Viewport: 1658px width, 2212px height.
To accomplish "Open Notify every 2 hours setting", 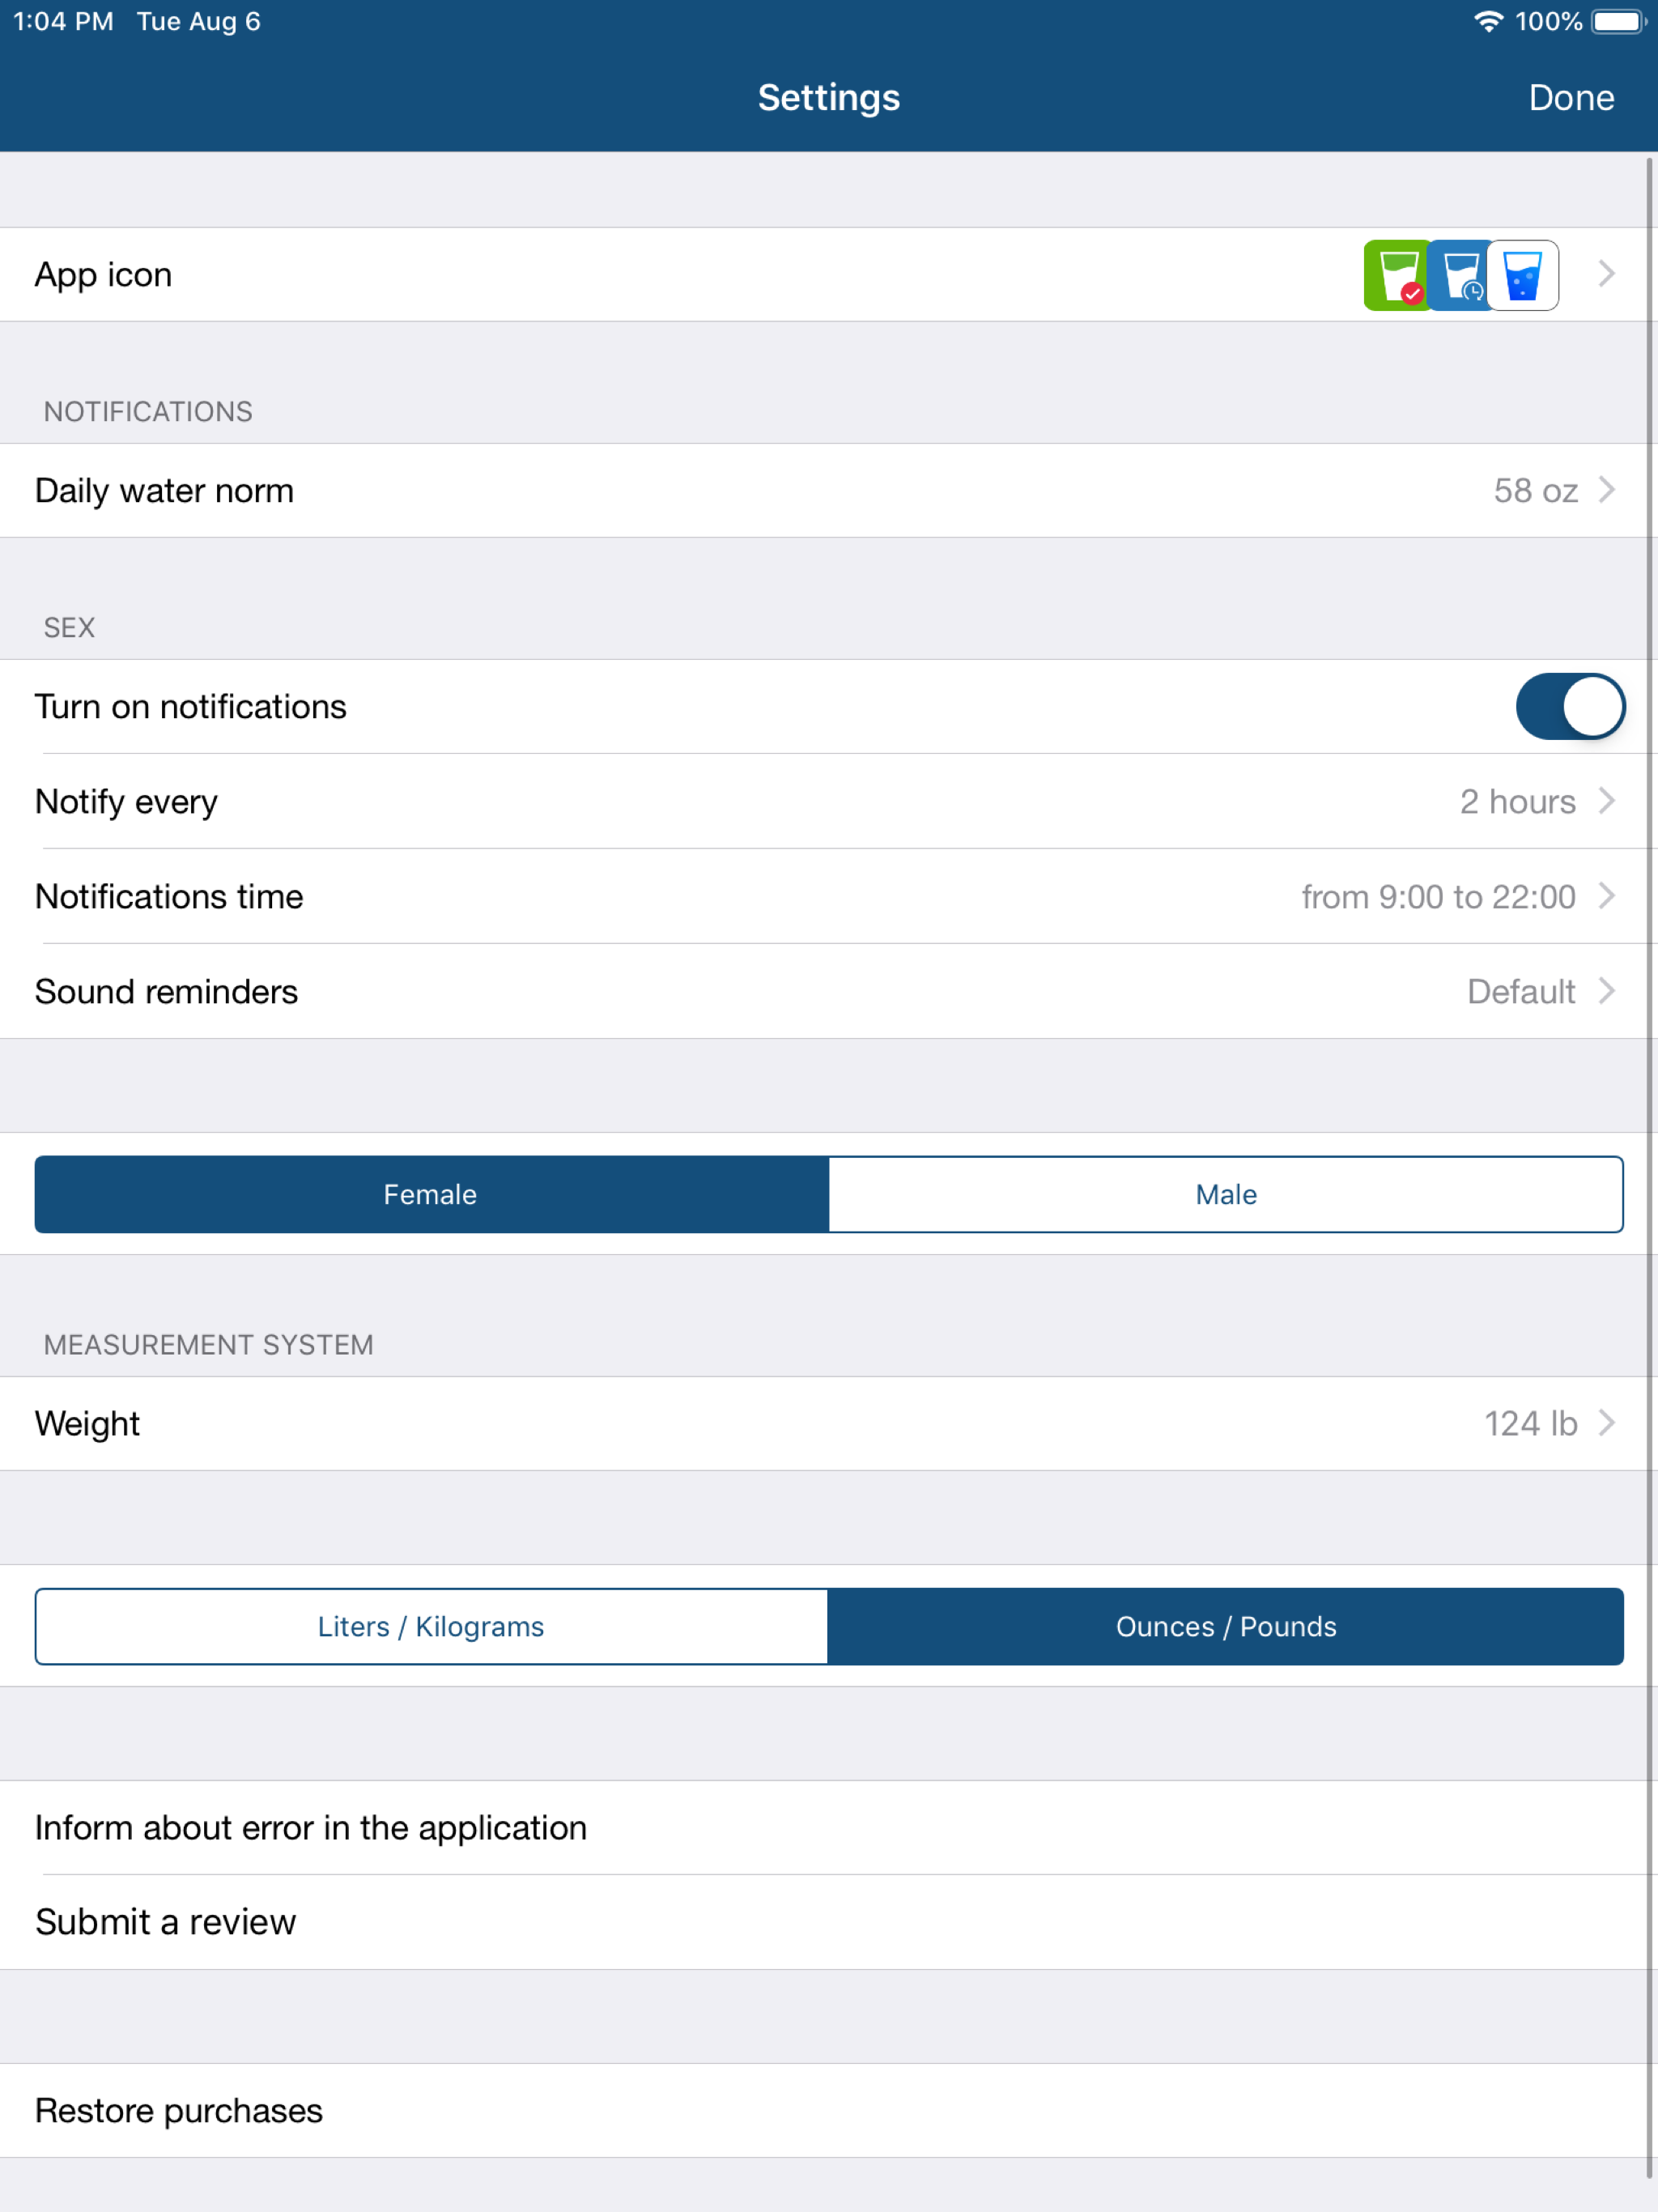I will 829,801.
